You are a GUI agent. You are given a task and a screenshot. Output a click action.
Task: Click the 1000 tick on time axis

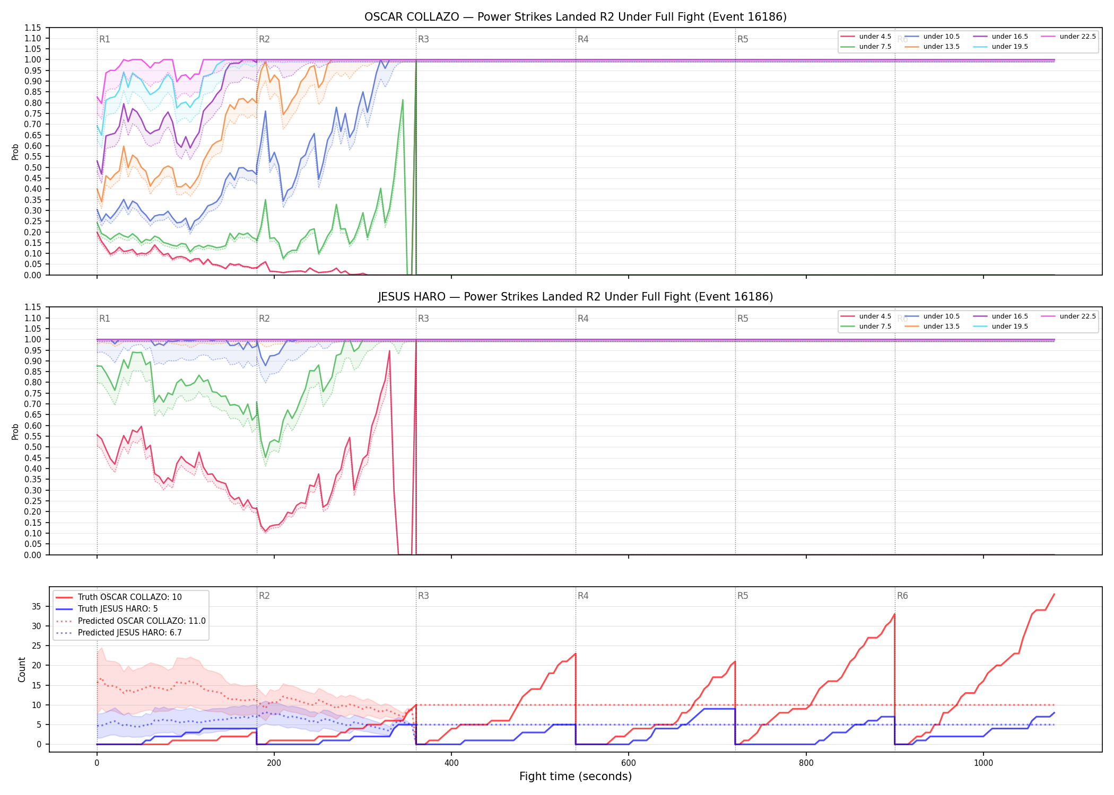[984, 763]
